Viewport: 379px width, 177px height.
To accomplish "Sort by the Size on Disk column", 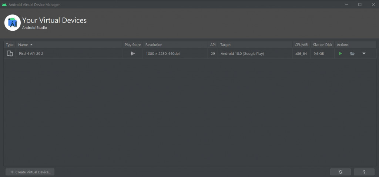I will tap(322, 45).
